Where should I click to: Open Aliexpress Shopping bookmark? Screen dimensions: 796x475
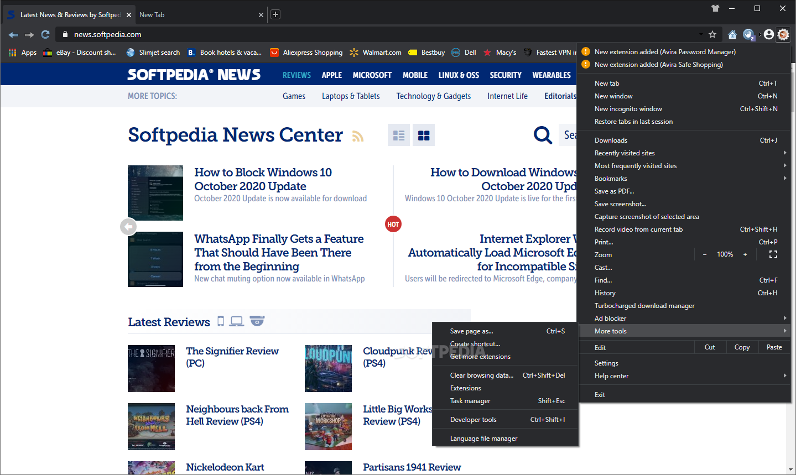pyautogui.click(x=306, y=53)
